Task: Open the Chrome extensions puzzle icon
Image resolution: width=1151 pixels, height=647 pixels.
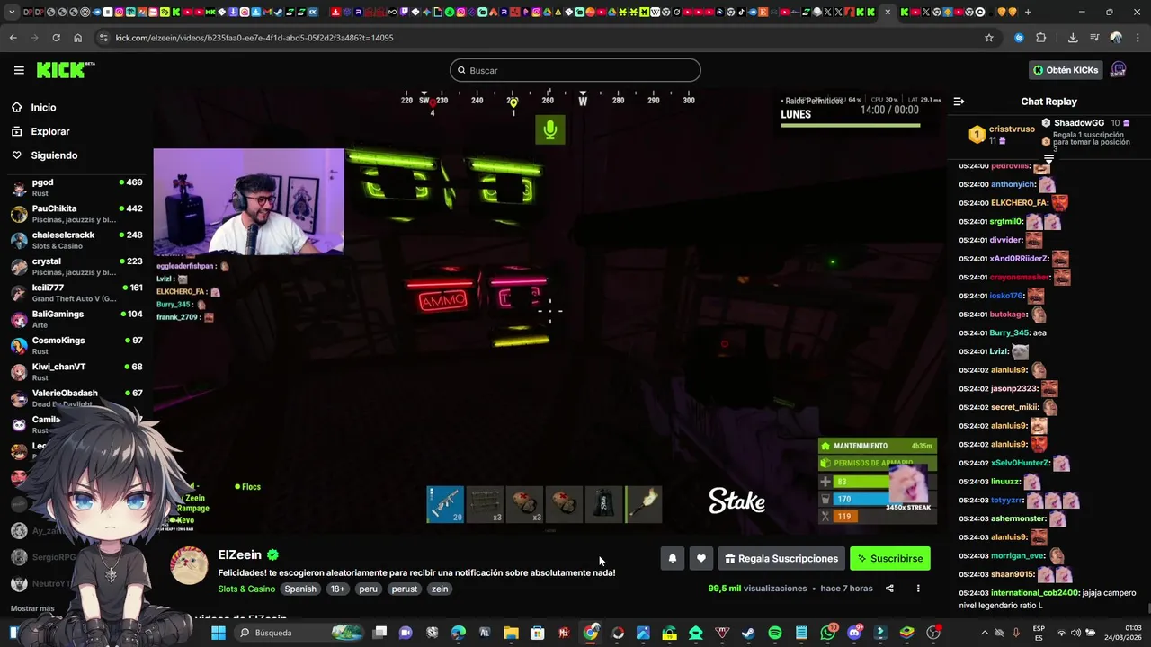Action: point(1041,38)
